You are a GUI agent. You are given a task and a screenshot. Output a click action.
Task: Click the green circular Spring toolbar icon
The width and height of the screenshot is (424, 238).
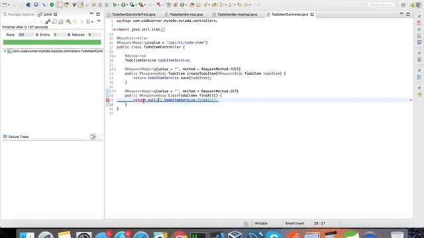point(52,5)
